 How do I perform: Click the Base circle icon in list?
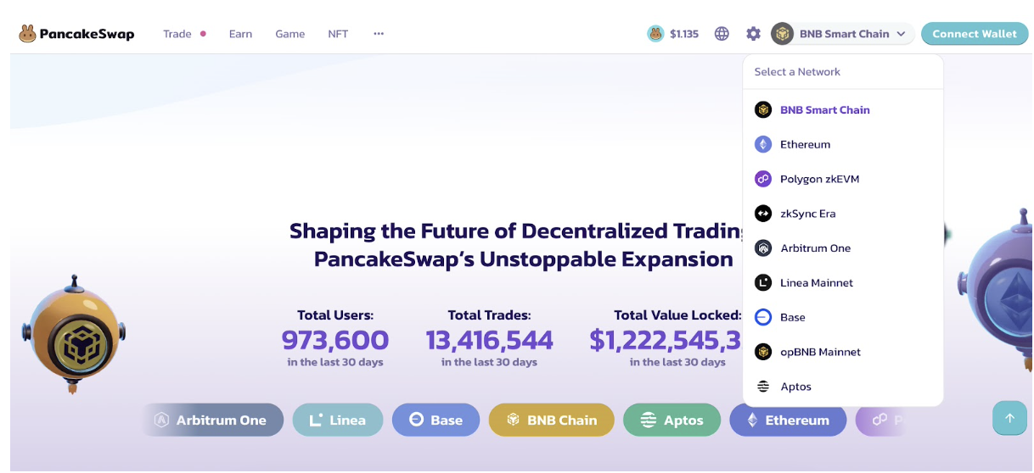[x=763, y=318]
